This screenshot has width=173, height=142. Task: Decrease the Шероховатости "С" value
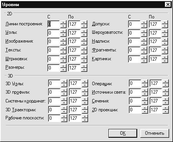144,35
